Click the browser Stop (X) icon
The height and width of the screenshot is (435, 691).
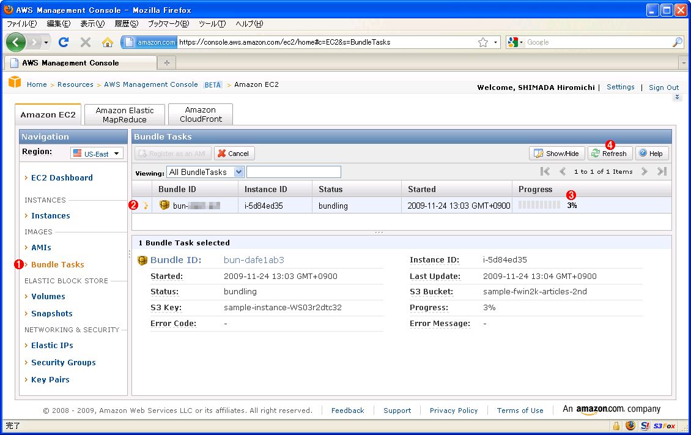pyautogui.click(x=86, y=42)
